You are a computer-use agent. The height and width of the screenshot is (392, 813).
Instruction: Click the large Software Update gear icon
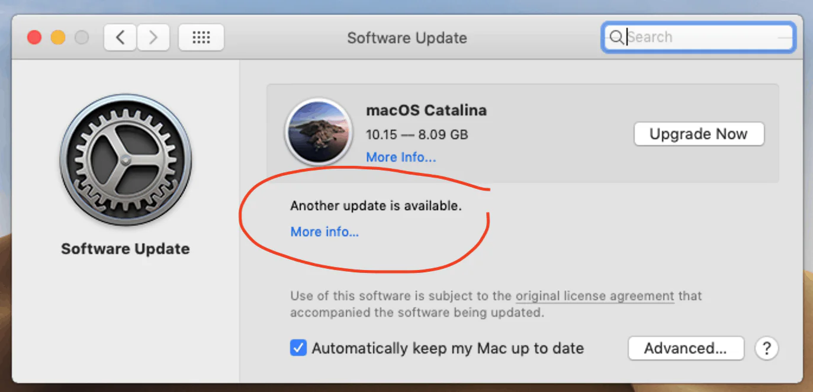pos(126,160)
